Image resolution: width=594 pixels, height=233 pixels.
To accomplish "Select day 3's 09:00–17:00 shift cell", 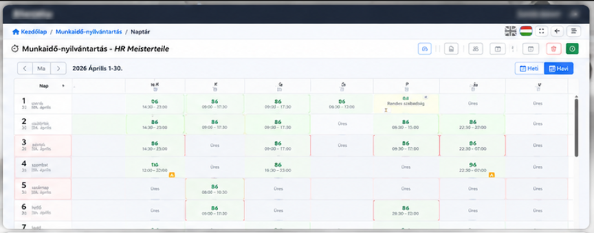I will pos(278,146).
